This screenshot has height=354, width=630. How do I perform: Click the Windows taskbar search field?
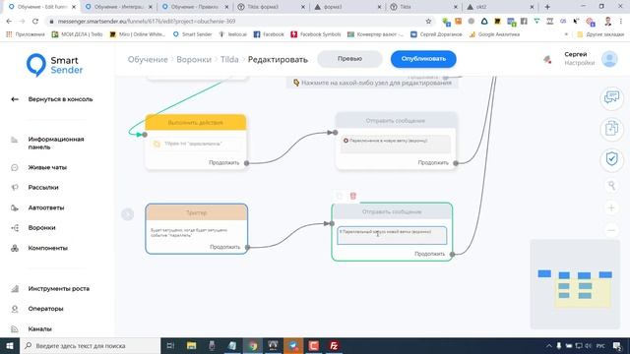[x=90, y=345]
